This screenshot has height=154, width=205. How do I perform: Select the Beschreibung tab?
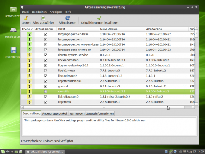pyautogui.click(x=31, y=113)
